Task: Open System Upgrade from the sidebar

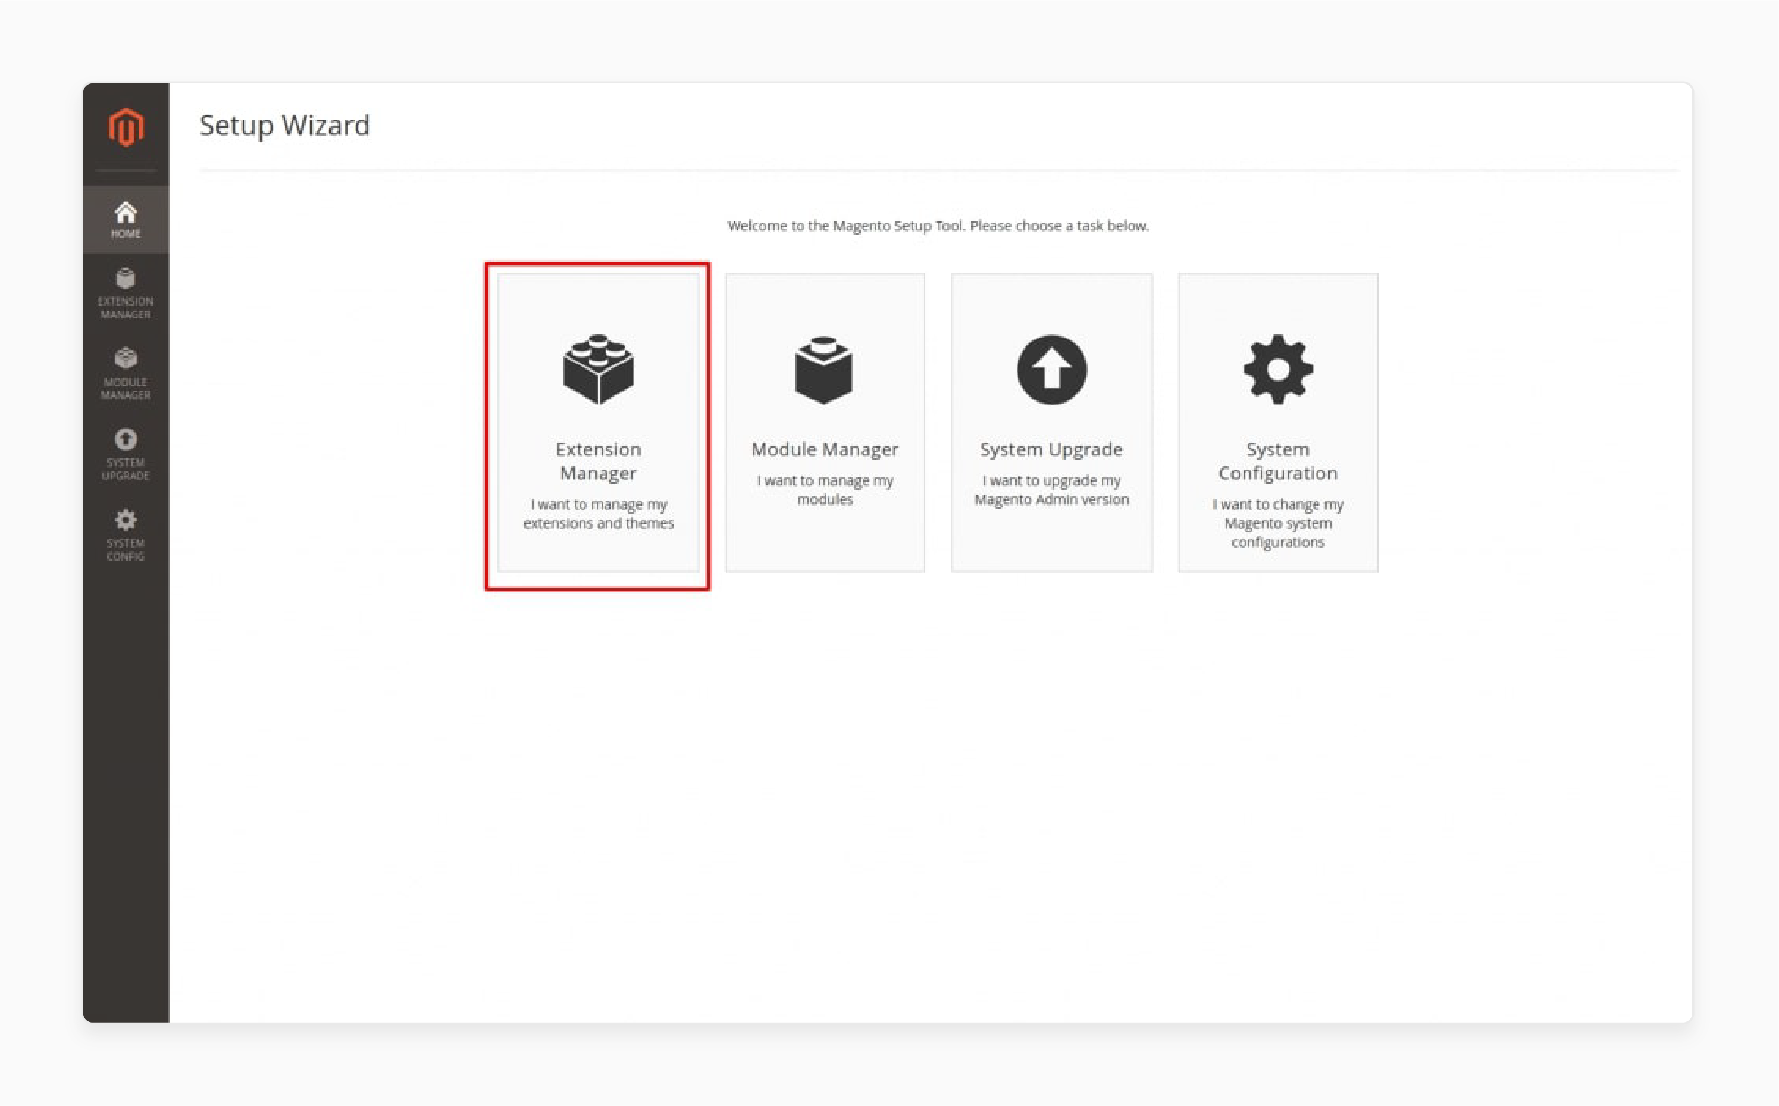Action: click(x=126, y=455)
